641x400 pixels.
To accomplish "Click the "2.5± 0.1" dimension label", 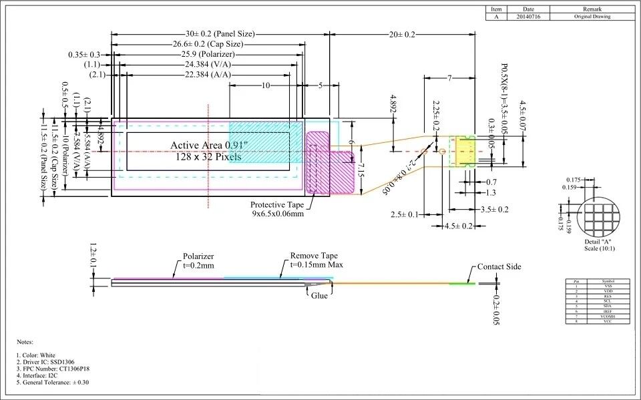I will click(x=405, y=215).
